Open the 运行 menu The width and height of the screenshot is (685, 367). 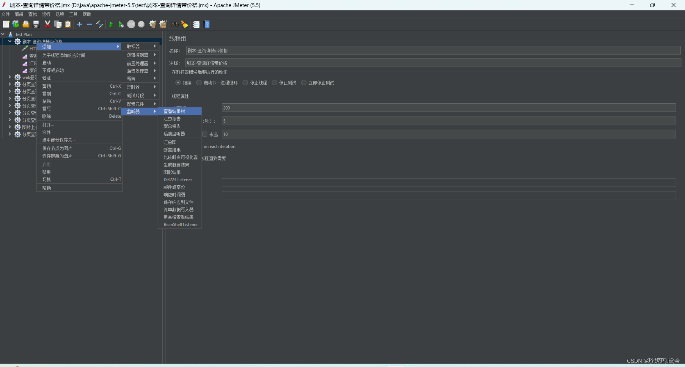coord(46,14)
